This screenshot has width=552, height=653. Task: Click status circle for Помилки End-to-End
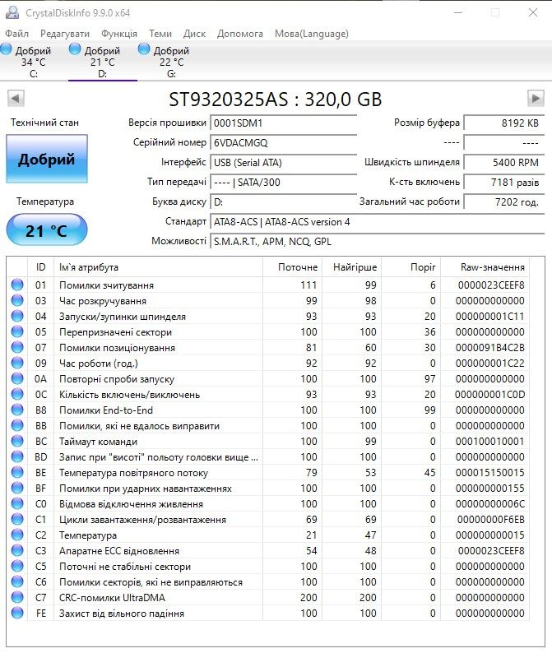(17, 410)
